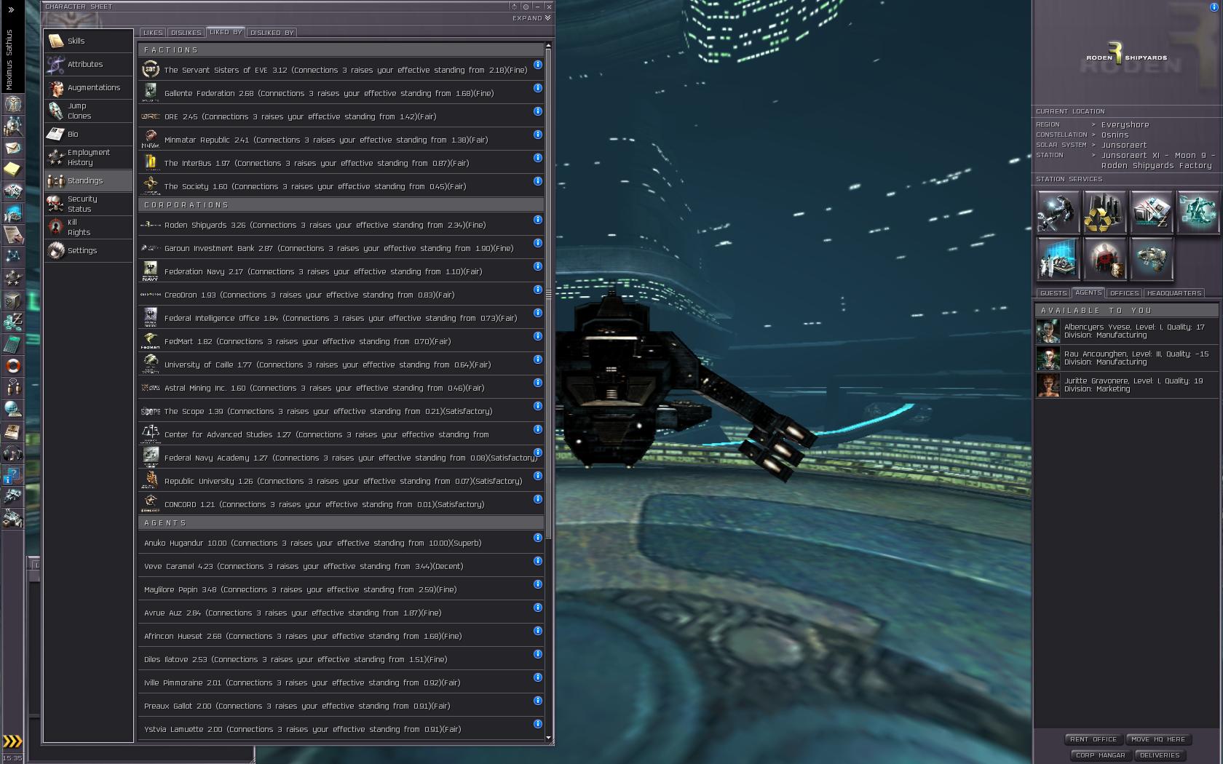1223x764 pixels.
Task: Select agent Rau Ancounghen portrait
Action: point(1048,358)
